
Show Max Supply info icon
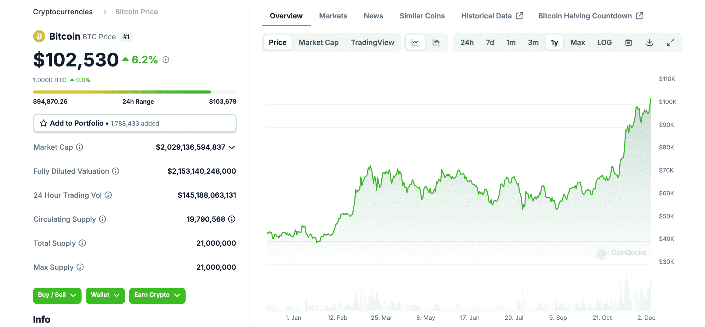coord(80,267)
